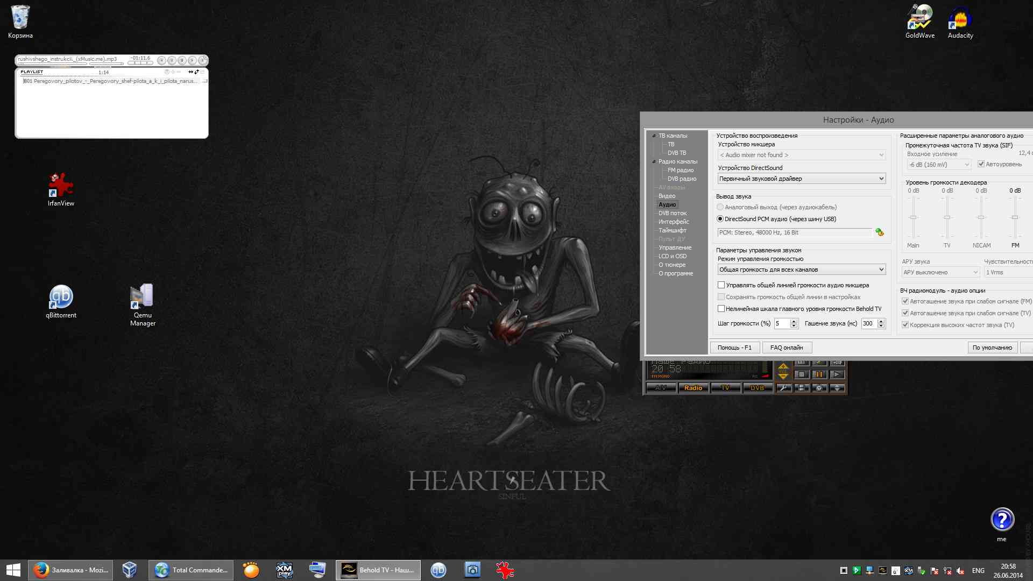Click the XMPlay tray icon
The image size is (1033, 581).
tap(909, 571)
